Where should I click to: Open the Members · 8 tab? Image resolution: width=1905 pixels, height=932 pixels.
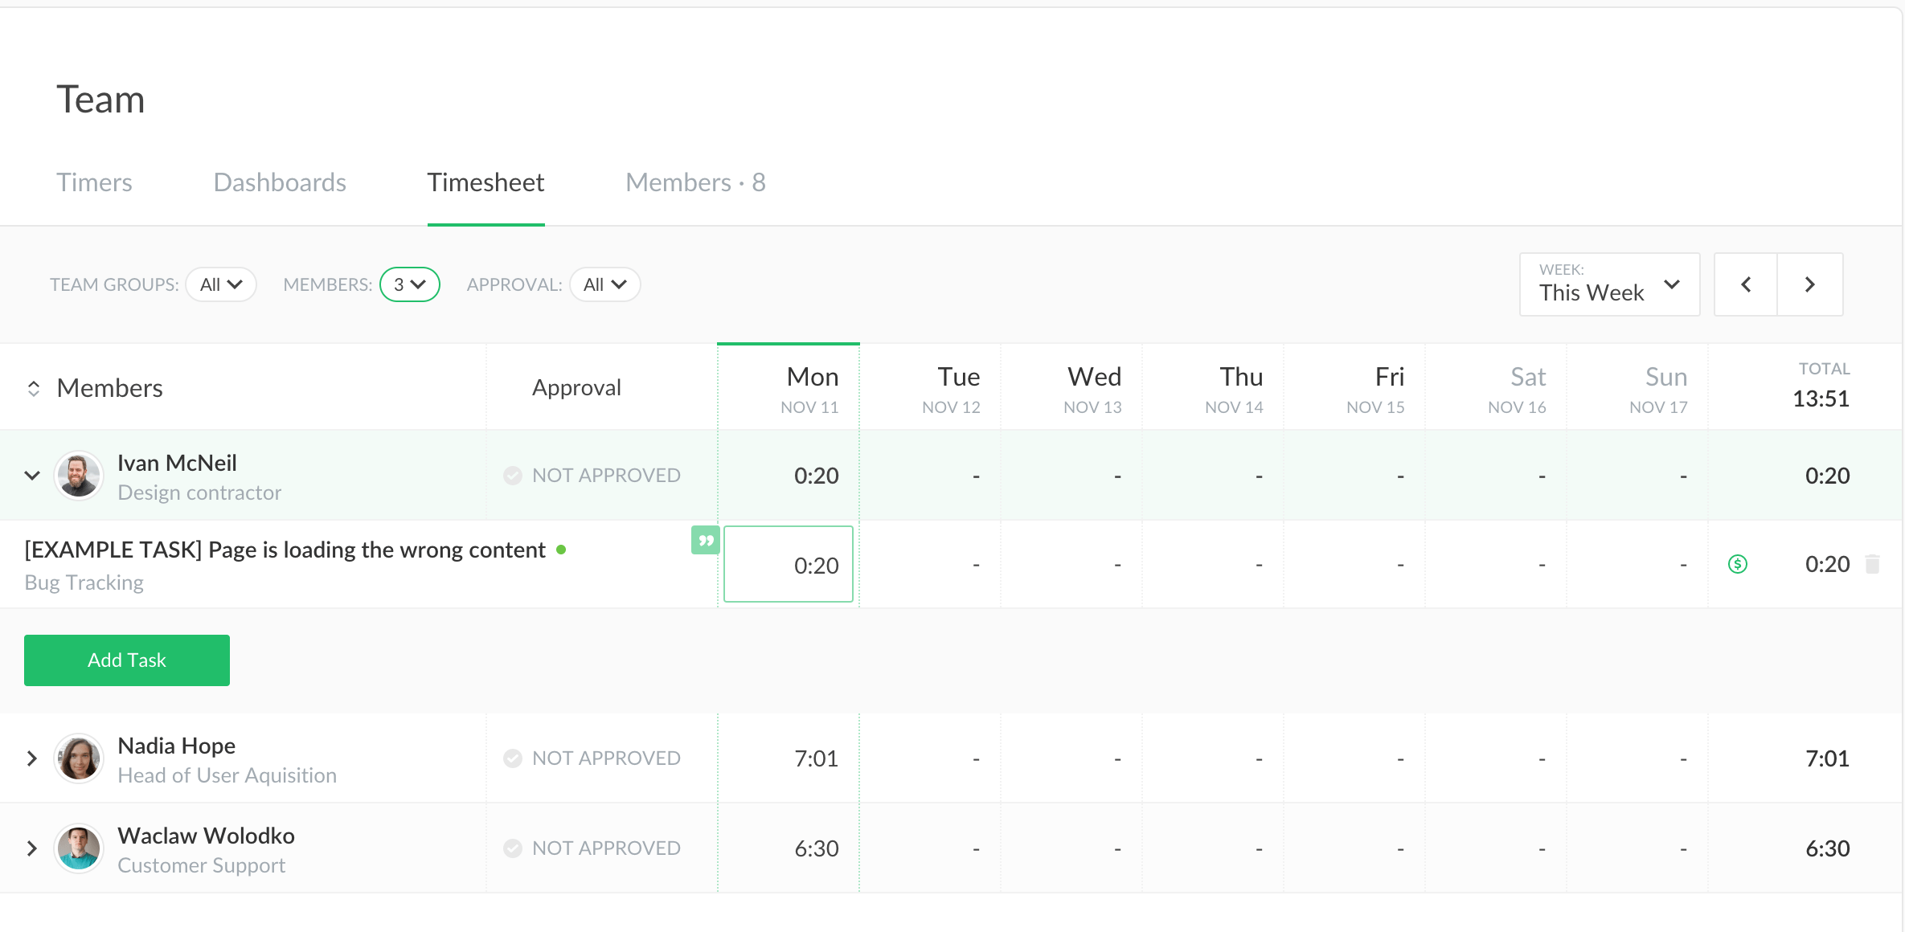tap(695, 183)
